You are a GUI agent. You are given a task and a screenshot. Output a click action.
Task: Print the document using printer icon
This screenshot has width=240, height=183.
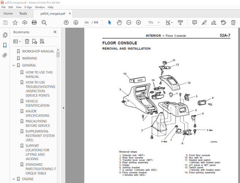(34, 23)
